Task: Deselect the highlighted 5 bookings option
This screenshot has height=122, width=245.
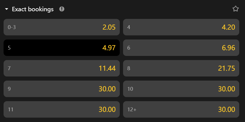Action: (x=62, y=48)
